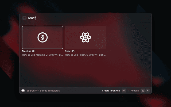The width and height of the screenshot is (171, 107).
Task: Click the Create in GitHub action
Action: click(111, 91)
